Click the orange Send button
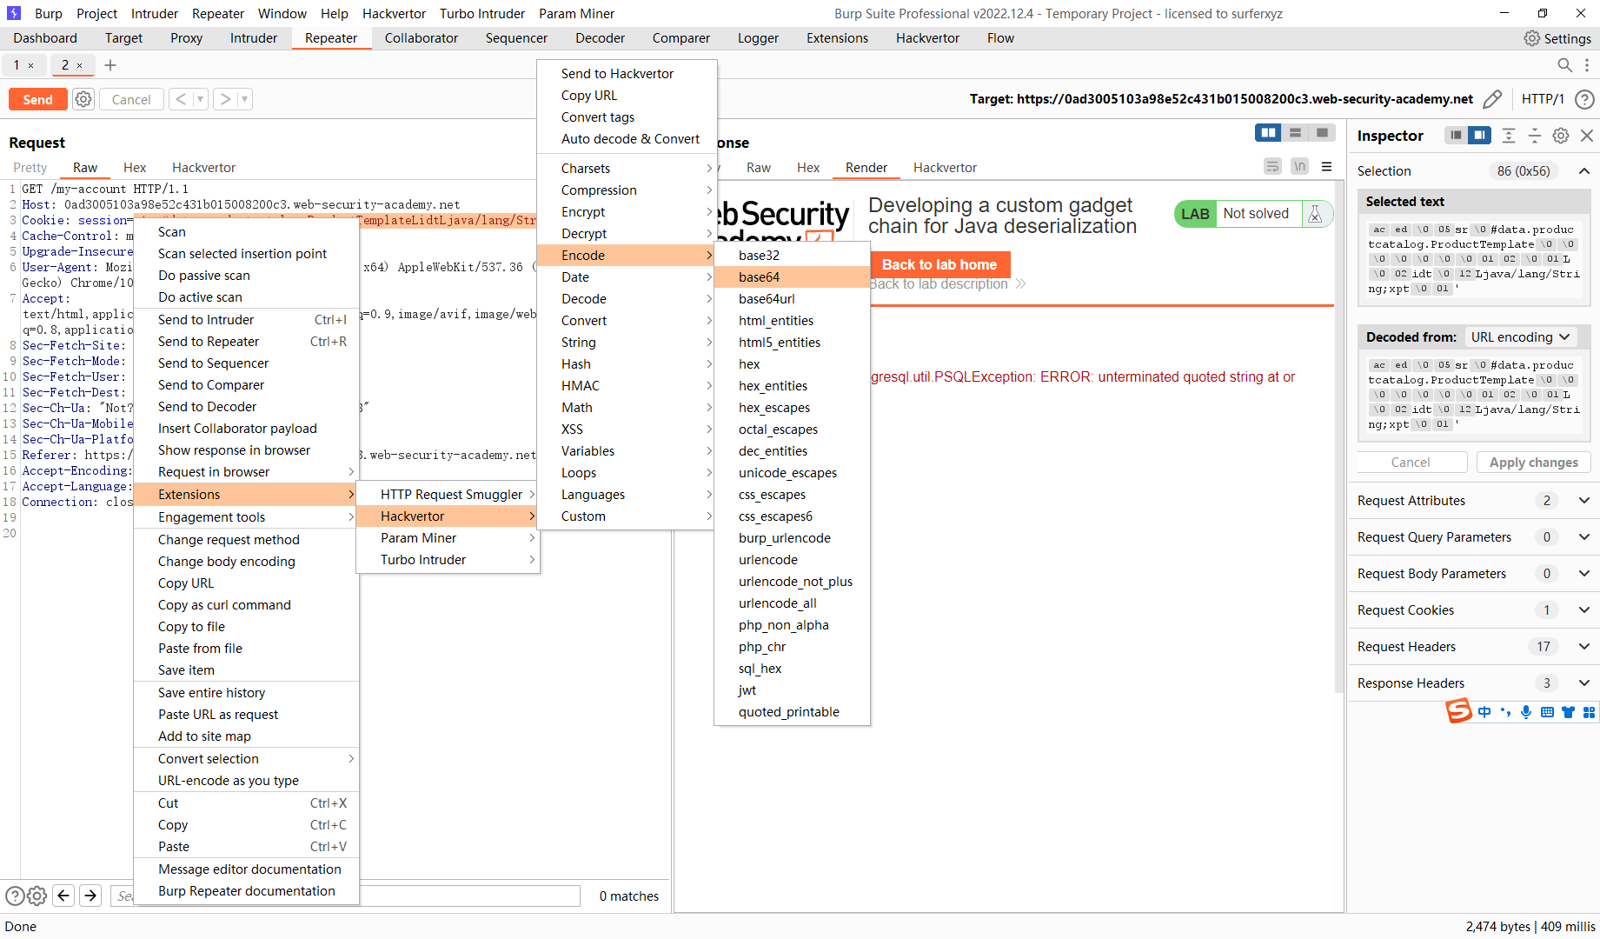Screen dimensions: 1600x939 [x=37, y=99]
